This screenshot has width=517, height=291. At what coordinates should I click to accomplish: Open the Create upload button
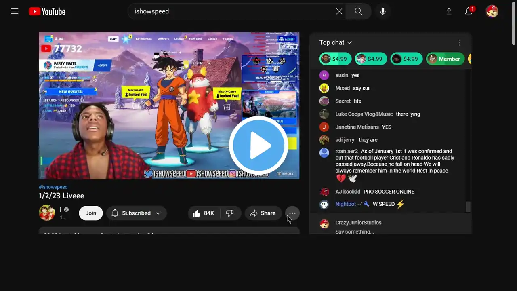pyautogui.click(x=449, y=11)
